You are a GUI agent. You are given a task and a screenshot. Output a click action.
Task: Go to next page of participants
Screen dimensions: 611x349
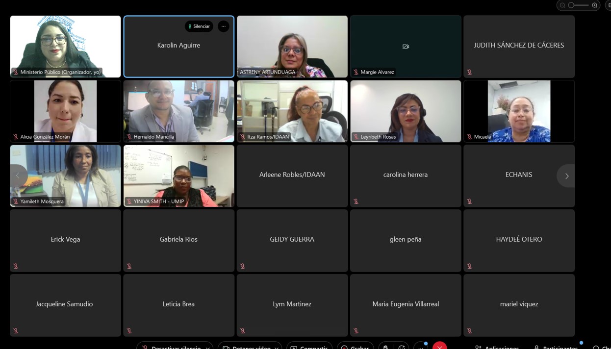pos(566,176)
